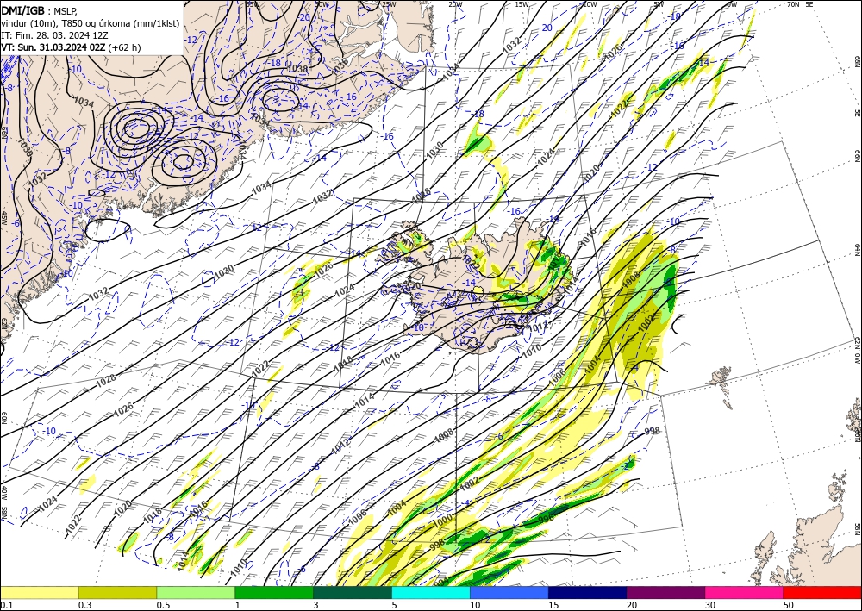Viewport: 862px width, 611px height.
Task: Click the olive 0.3–0.5 legend swatch
Action: 117,592
